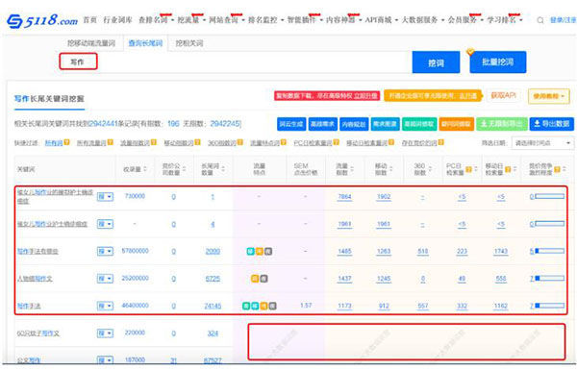Sort table by 移动指数 column arrows

(391, 169)
